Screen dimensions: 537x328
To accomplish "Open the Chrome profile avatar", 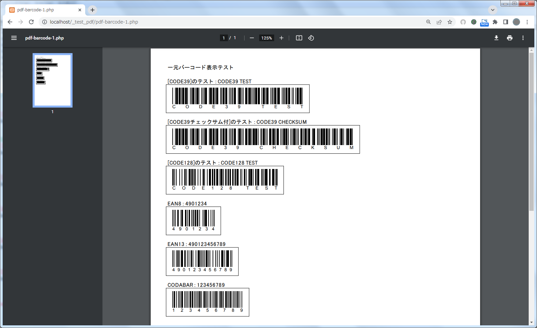I will 516,22.
